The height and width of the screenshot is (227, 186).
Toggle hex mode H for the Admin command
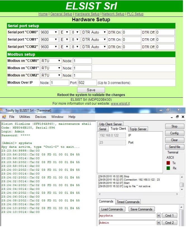(159, 223)
